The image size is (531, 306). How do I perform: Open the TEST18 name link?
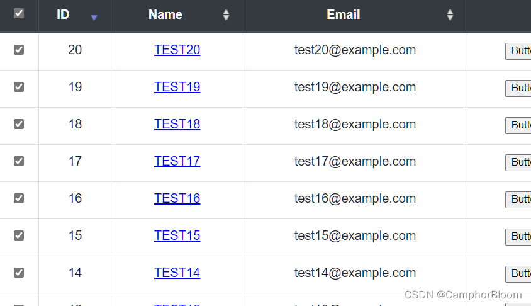[177, 124]
